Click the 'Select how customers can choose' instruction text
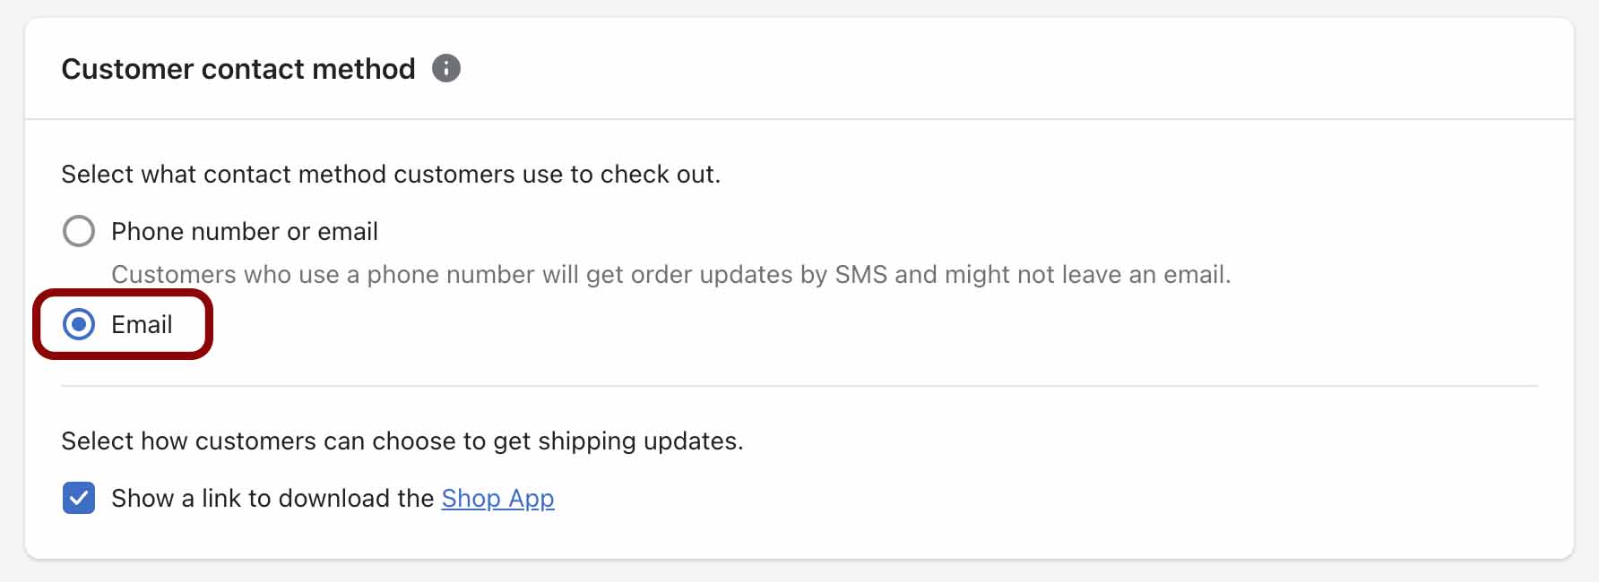Image resolution: width=1599 pixels, height=582 pixels. pos(402,441)
